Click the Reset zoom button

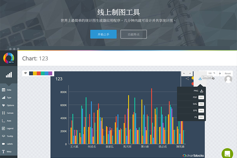click(228, 74)
